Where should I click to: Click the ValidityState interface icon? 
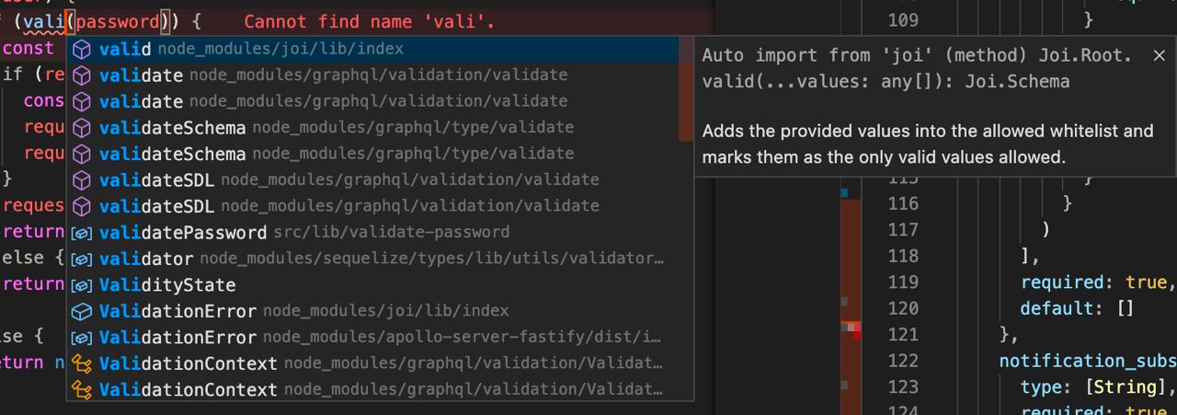(82, 284)
